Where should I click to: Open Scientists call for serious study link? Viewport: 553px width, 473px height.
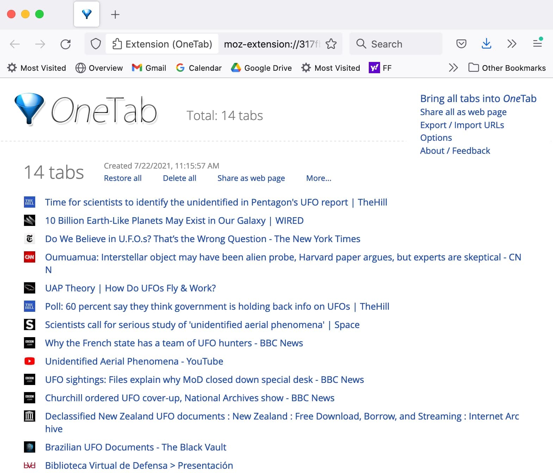click(202, 325)
